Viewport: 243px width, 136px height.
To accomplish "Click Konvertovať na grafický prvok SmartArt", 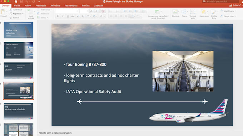I will 158,14.
